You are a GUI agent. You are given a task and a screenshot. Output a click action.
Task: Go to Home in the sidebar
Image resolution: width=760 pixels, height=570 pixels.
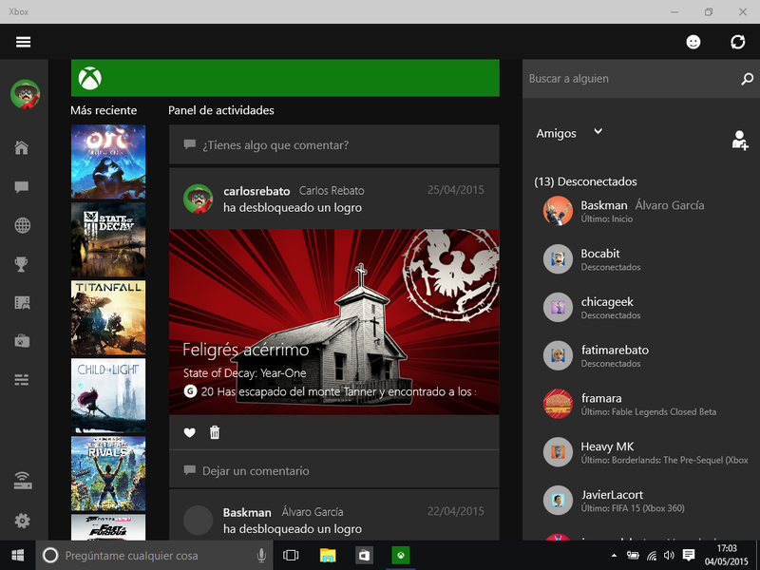(x=22, y=147)
